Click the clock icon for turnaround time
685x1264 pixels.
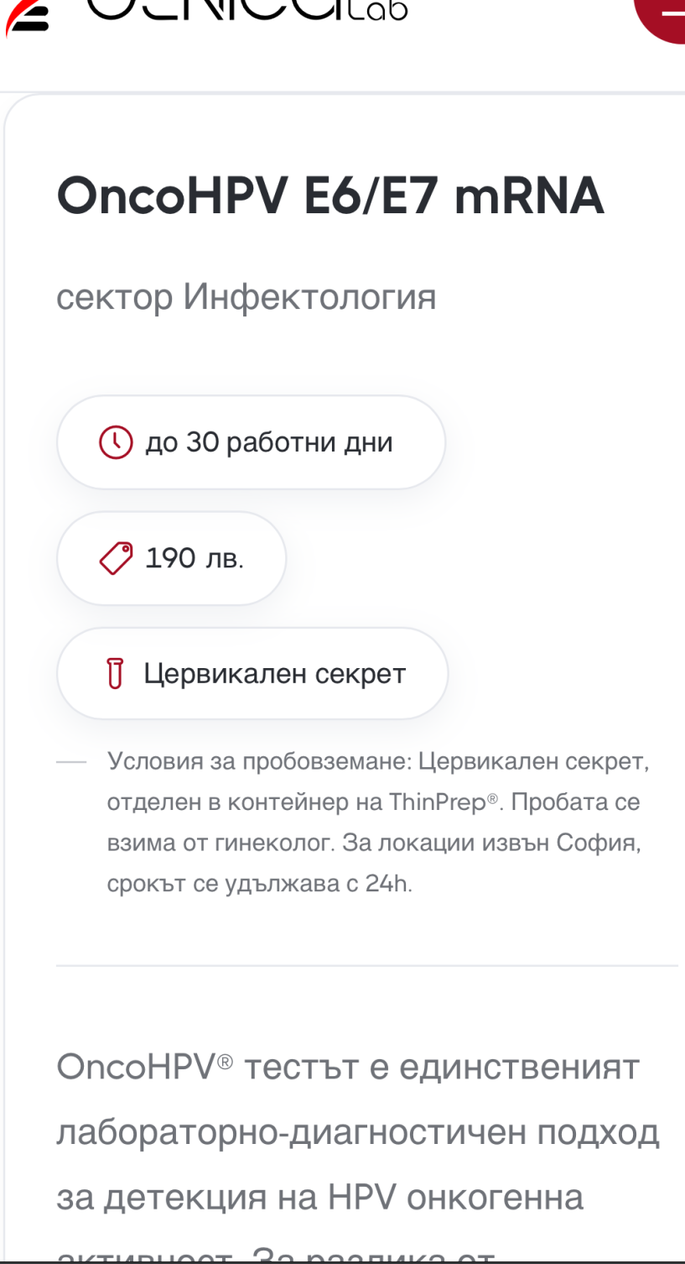pos(116,441)
